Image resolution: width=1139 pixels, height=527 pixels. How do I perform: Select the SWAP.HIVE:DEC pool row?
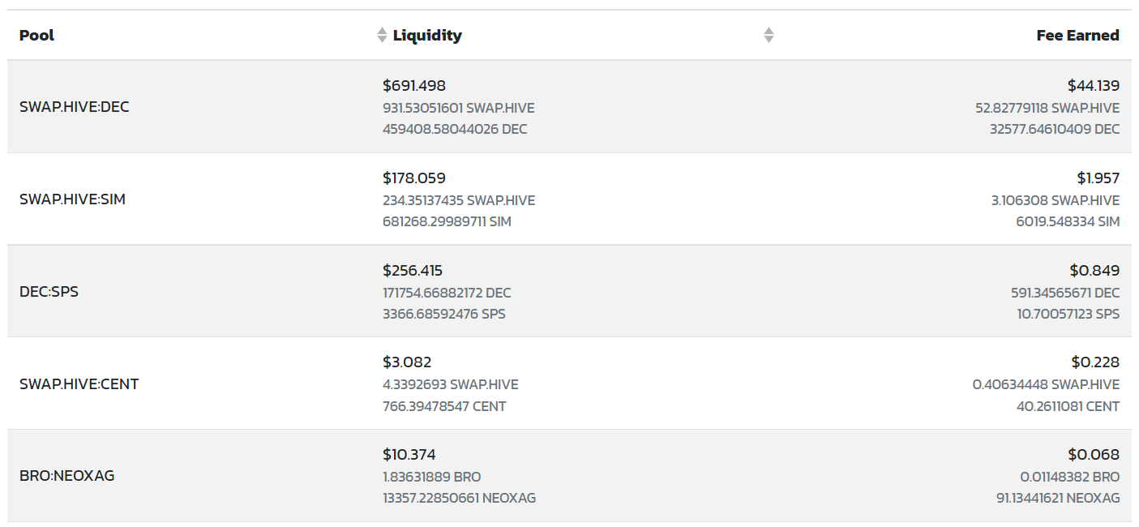click(x=569, y=107)
